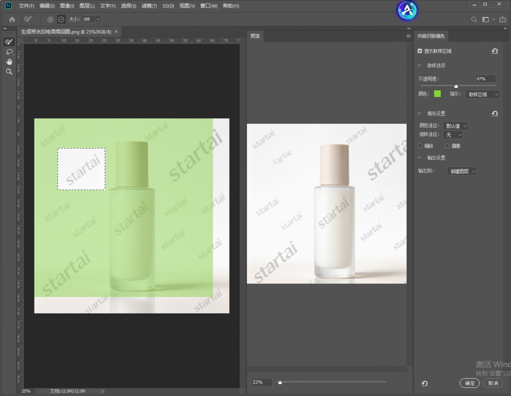Click the 确定 button
511x396 pixels.
(x=470, y=384)
